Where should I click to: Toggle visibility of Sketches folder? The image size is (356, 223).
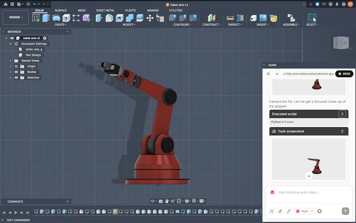[16, 78]
